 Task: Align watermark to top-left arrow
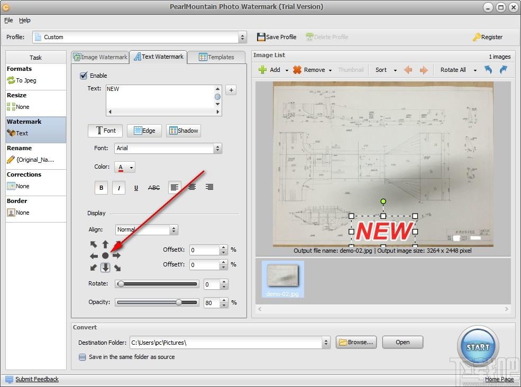coord(94,244)
